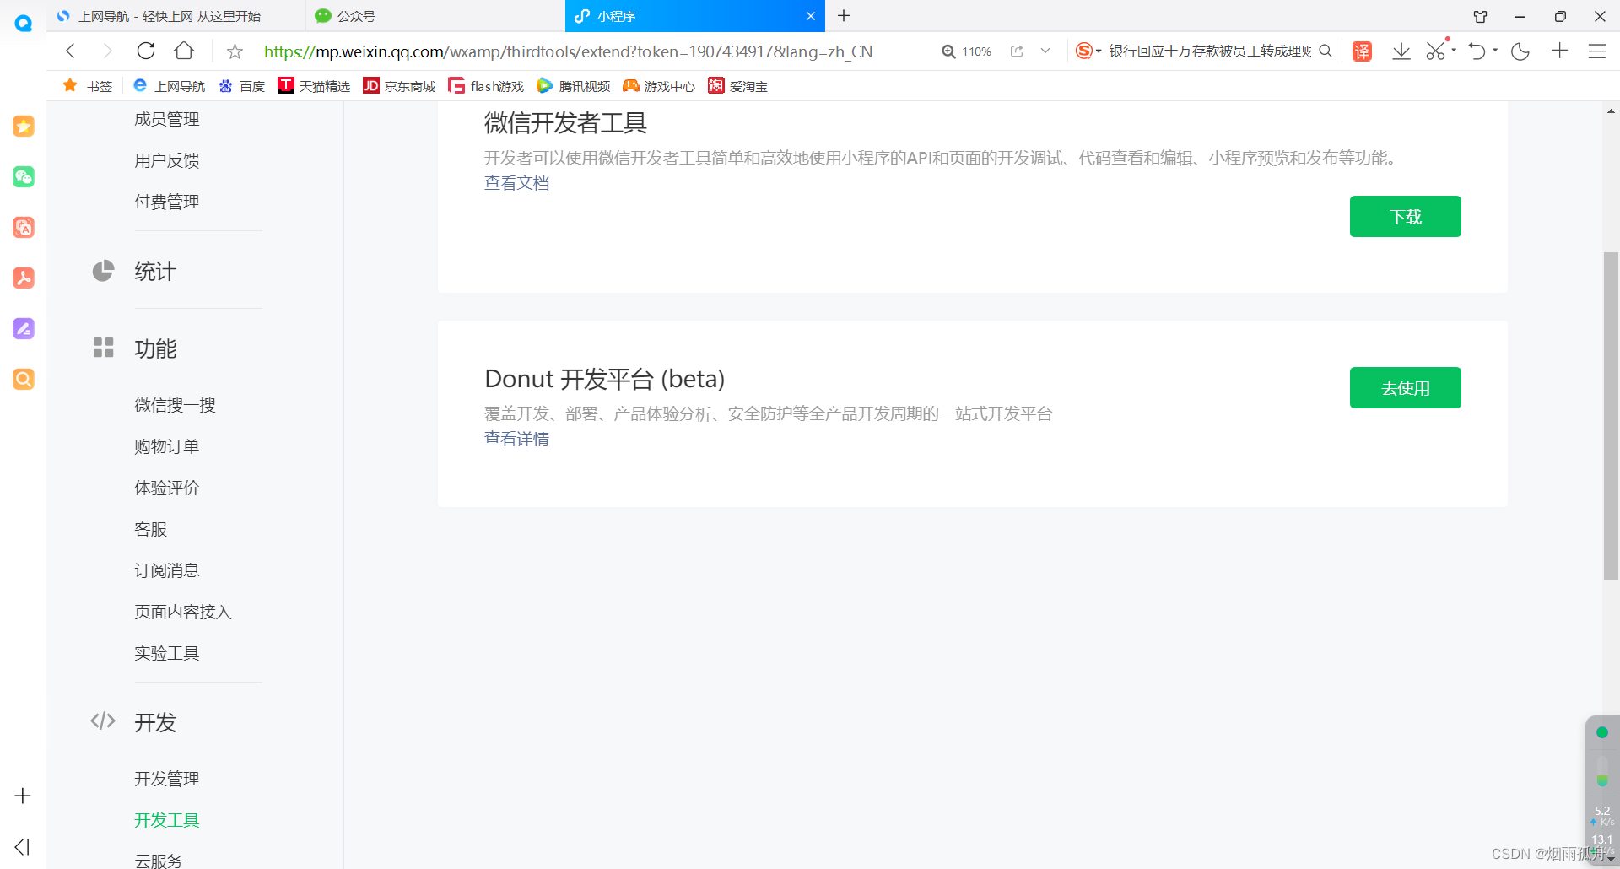The image size is (1620, 869).
Task: Open the downloads icon
Action: point(1401,51)
